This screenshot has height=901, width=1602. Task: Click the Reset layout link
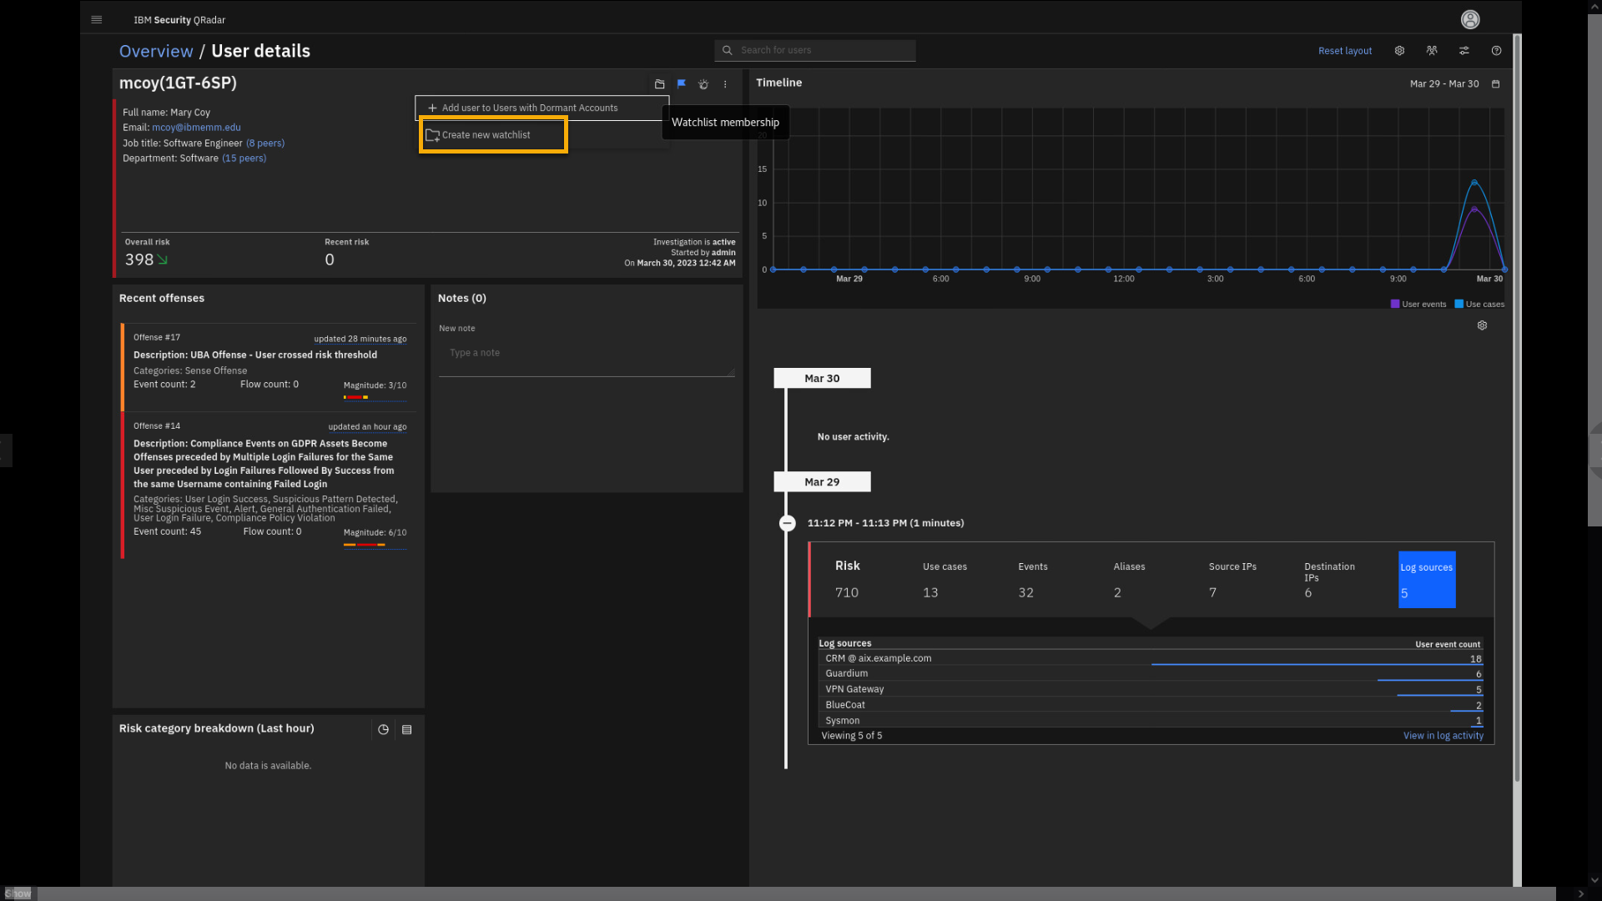point(1344,50)
